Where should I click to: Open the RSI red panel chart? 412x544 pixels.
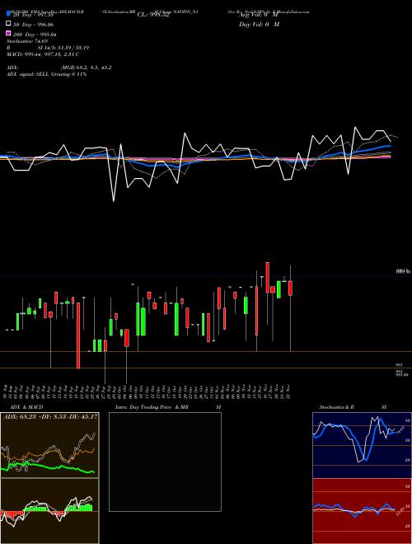362,511
